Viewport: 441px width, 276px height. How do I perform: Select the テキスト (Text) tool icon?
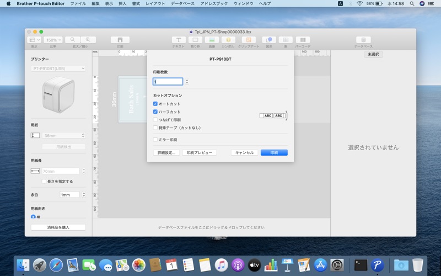coord(178,40)
